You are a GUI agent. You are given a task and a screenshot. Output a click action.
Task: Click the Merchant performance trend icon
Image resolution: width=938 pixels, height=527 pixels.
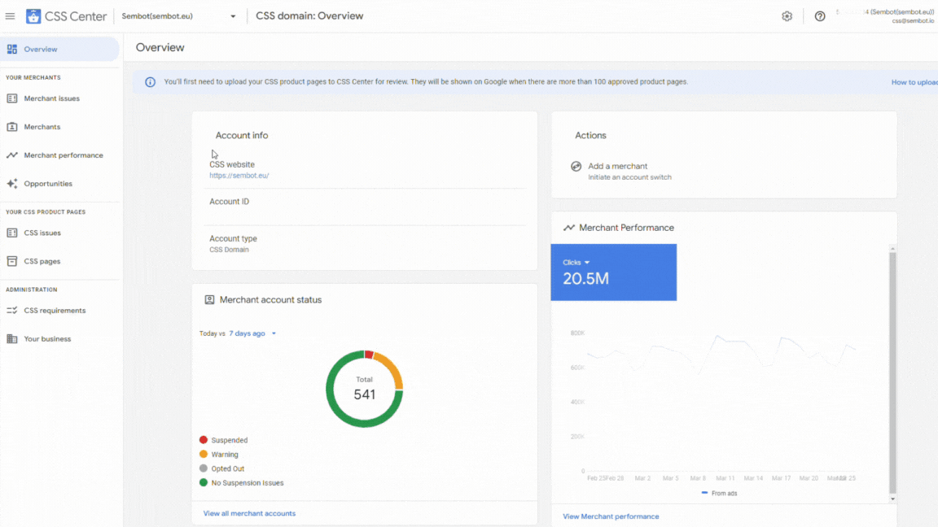point(12,155)
